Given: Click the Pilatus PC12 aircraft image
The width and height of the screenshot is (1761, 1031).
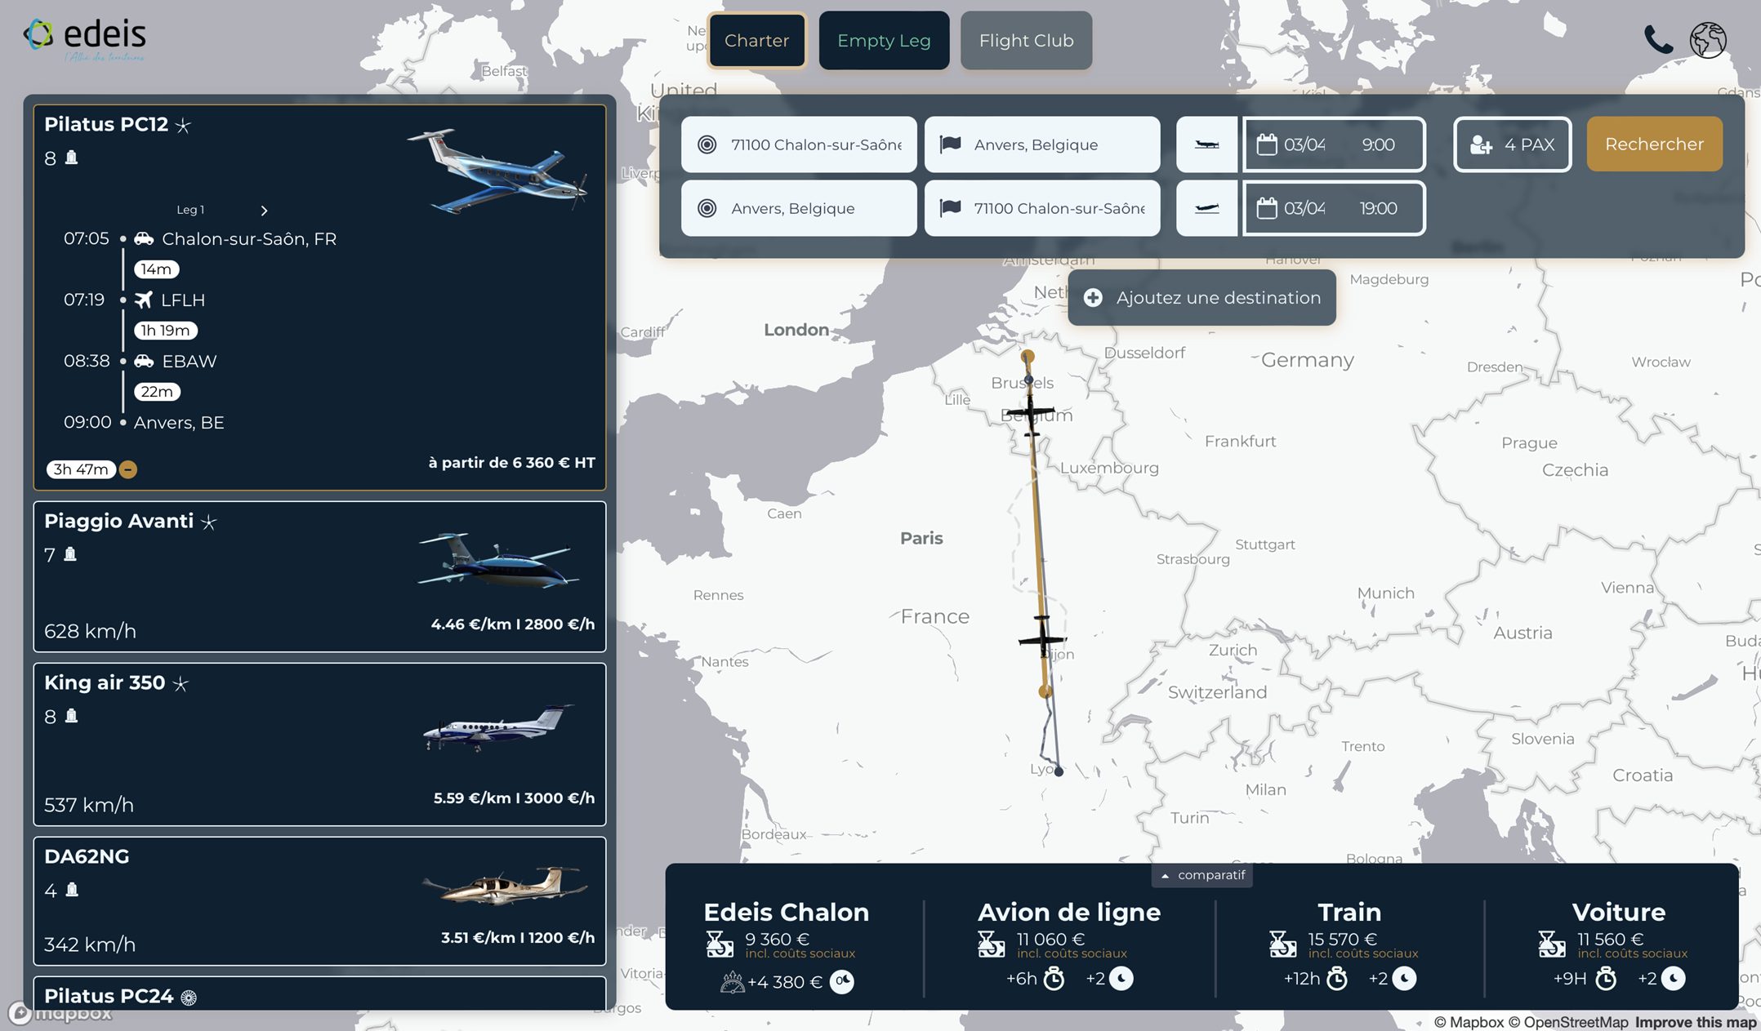Looking at the screenshot, I should coord(498,170).
